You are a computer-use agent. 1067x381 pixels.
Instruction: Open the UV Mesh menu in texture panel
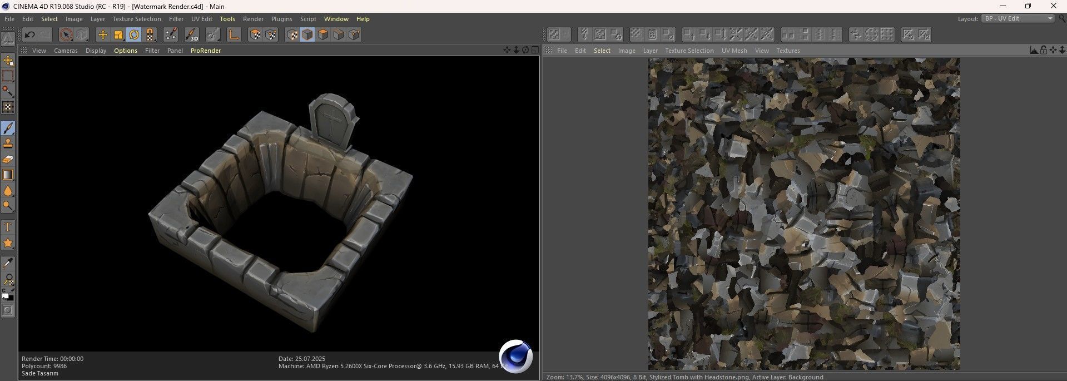(x=735, y=51)
